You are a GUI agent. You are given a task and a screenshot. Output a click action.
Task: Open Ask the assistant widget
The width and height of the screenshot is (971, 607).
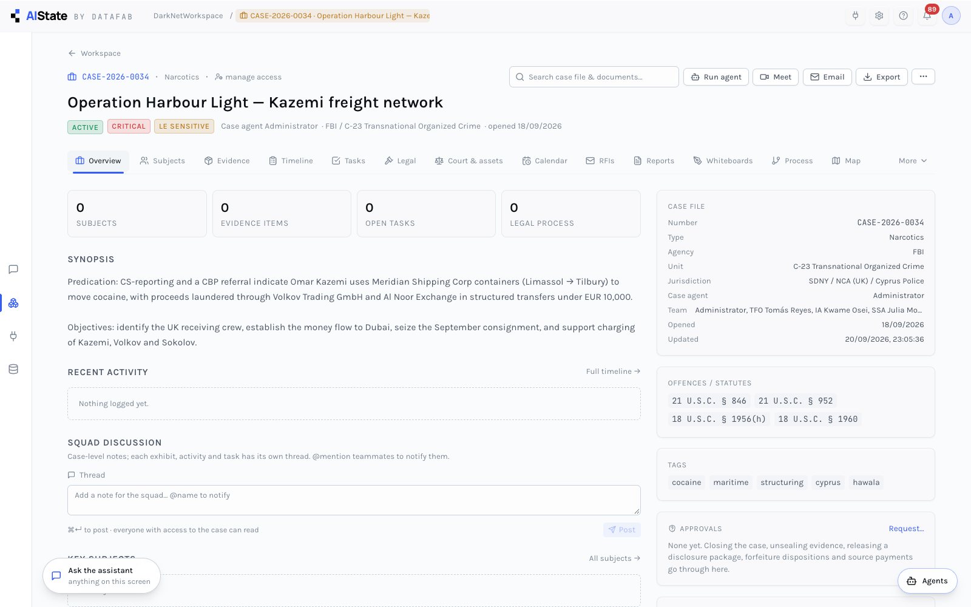(x=101, y=575)
